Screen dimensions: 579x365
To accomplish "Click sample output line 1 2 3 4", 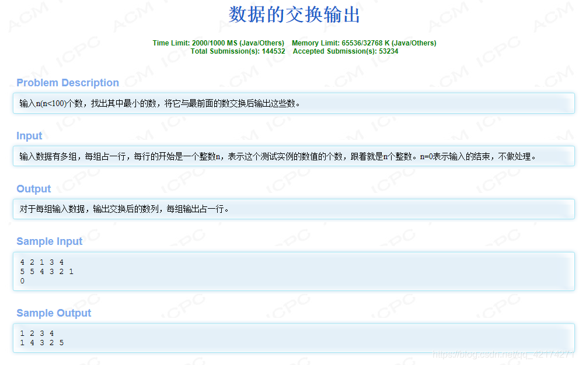I will [x=37, y=334].
